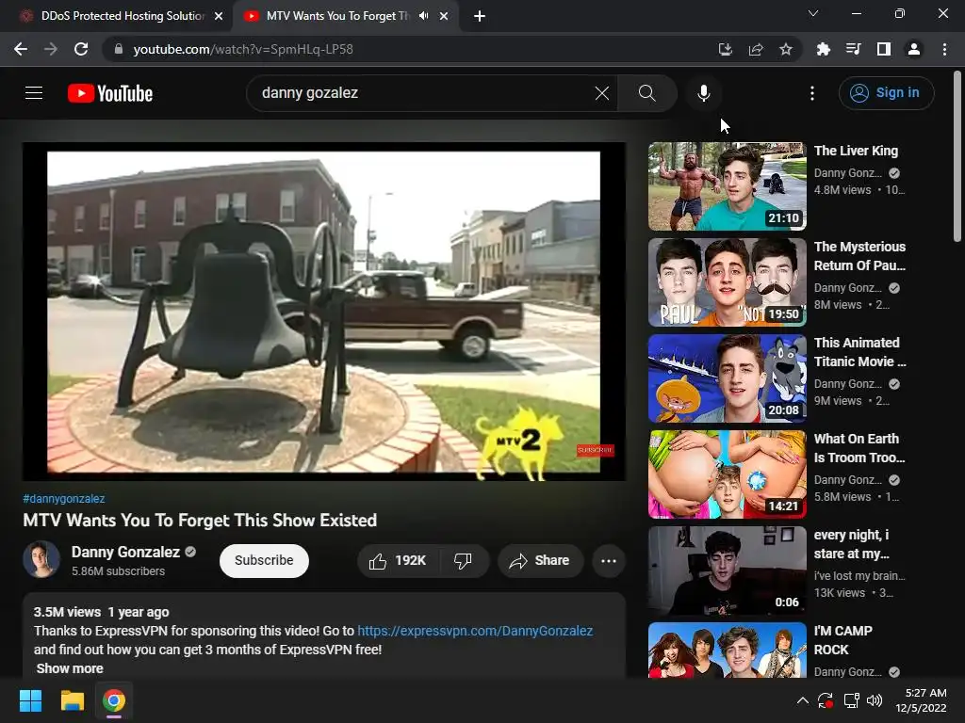The height and width of the screenshot is (723, 965).
Task: Switch to MTV Wants You To Forget tab
Action: click(x=346, y=16)
